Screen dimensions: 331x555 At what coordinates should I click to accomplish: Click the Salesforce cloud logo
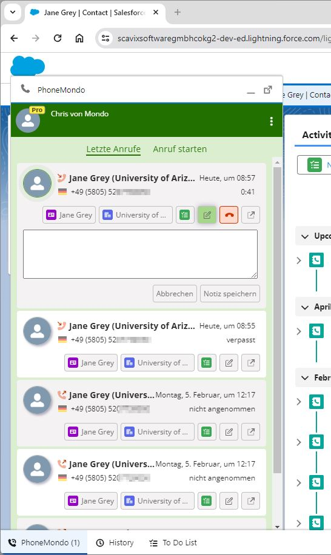click(x=28, y=66)
